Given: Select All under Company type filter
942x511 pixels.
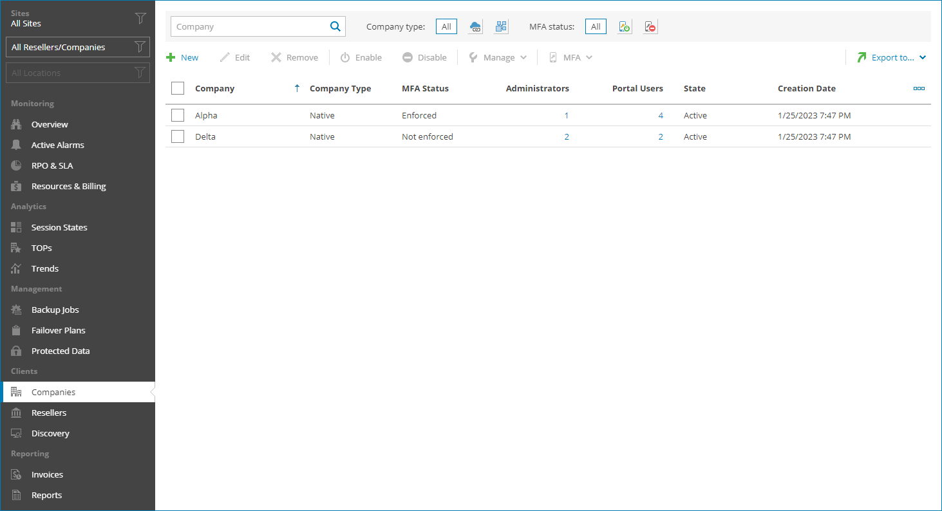Looking at the screenshot, I should [x=446, y=26].
